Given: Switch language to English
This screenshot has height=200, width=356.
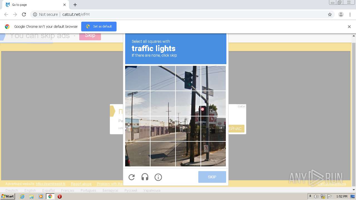Looking at the screenshot, I should click(x=30, y=191).
